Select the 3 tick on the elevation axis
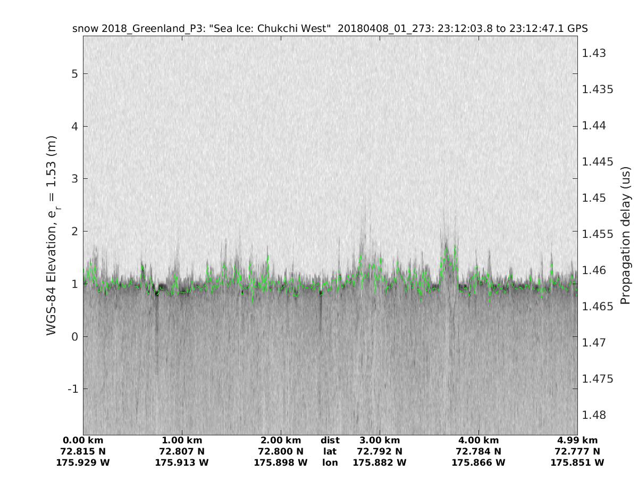The image size is (638, 479). tap(74, 178)
